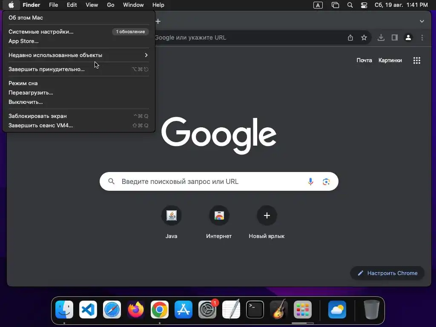Open the File menu
Image resolution: width=436 pixels, height=327 pixels.
(53, 5)
